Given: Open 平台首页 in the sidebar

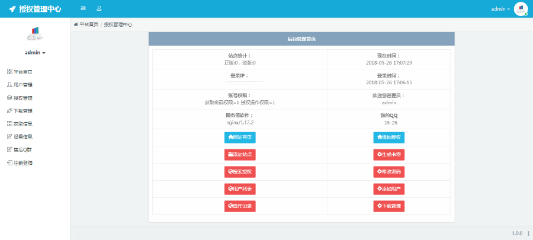Looking at the screenshot, I should tap(20, 72).
